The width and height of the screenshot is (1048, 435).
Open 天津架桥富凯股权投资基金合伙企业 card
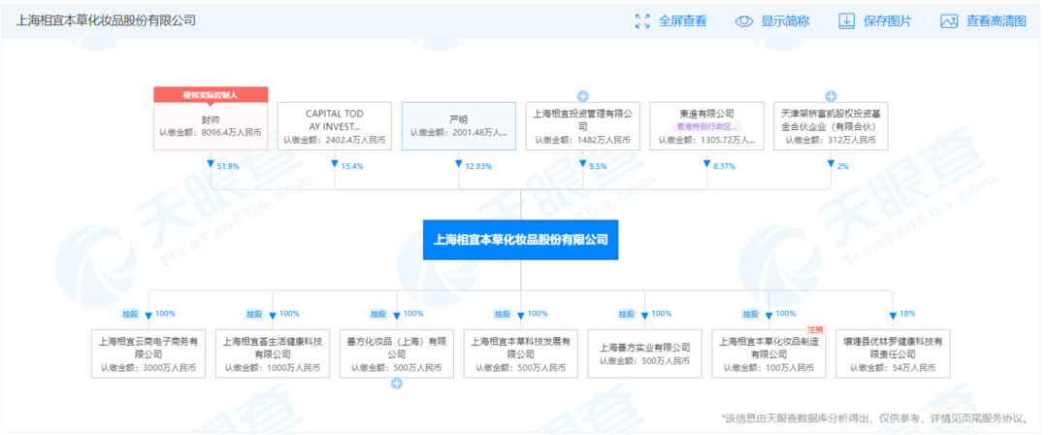coord(831,126)
